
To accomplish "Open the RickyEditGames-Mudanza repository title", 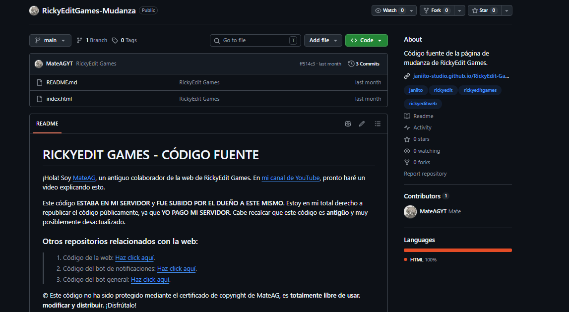I will (89, 10).
